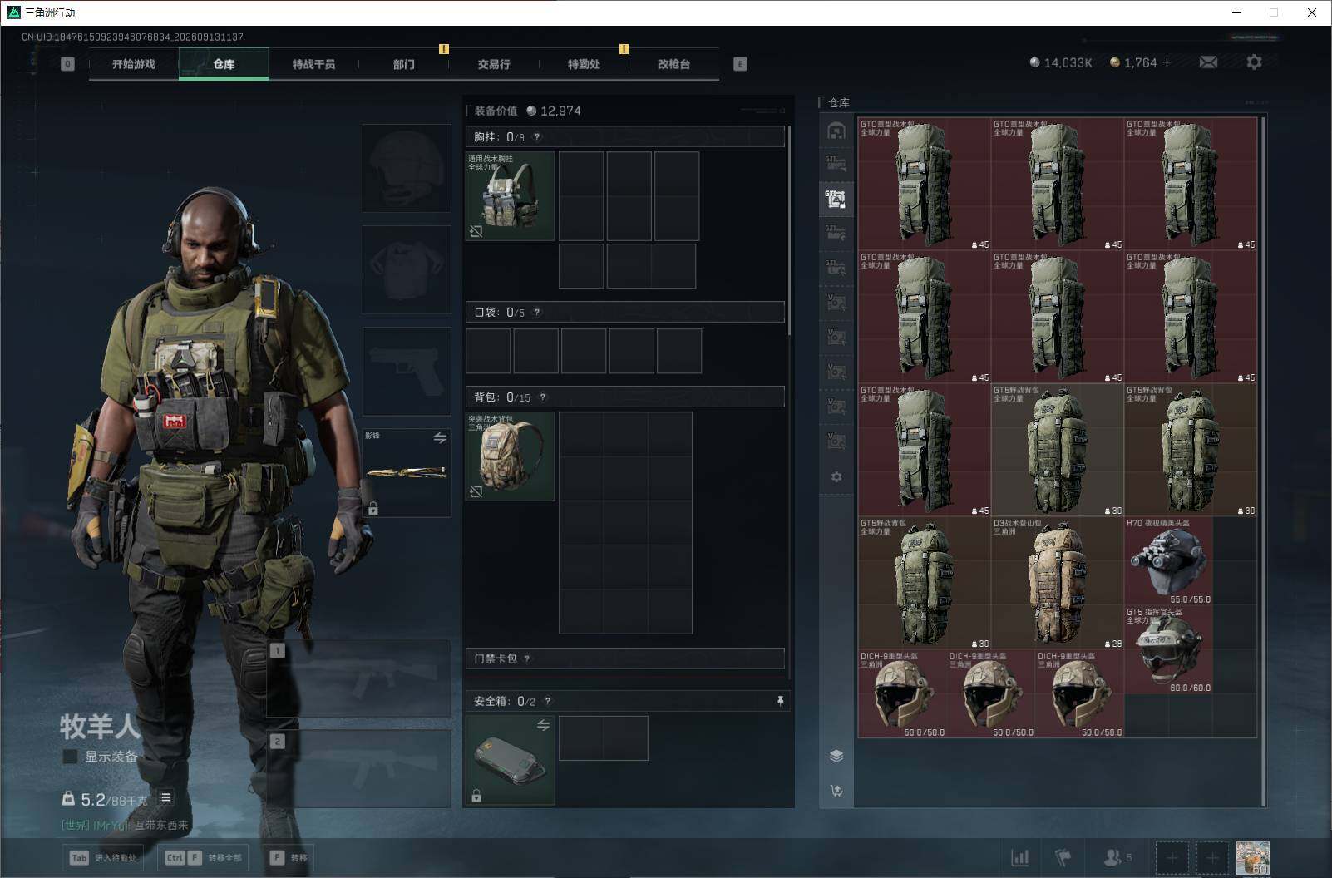This screenshot has height=878, width=1332.
Task: Select the 仓库 tab
Action: click(x=224, y=64)
